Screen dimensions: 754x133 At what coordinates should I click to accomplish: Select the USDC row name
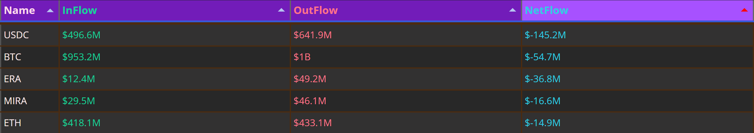point(16,35)
